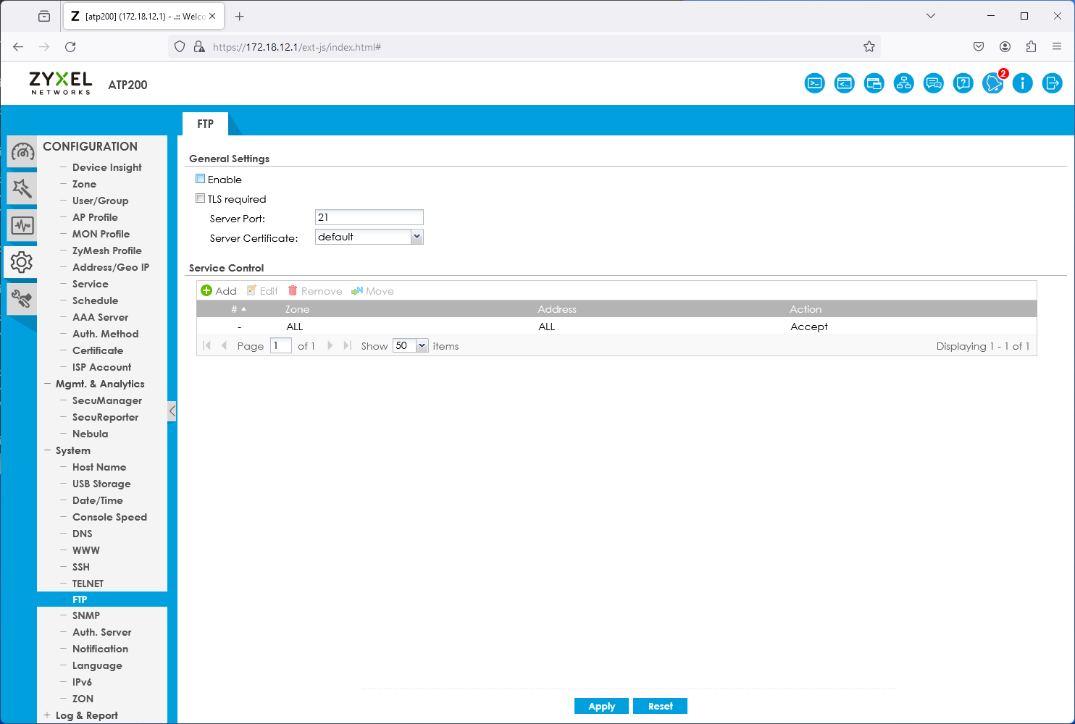Go to first page of rules

(x=207, y=345)
